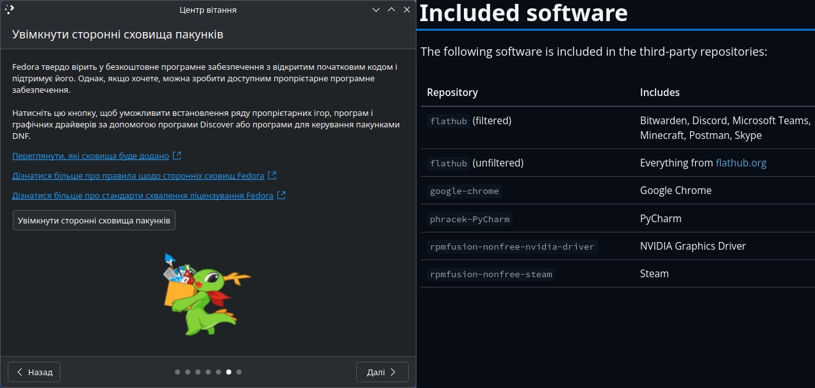Click the 'PyCharm' table cell

pos(661,218)
